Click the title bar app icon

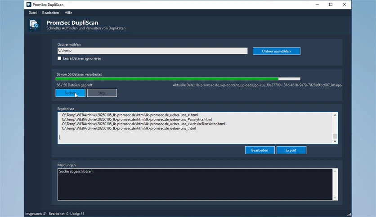(29, 4)
